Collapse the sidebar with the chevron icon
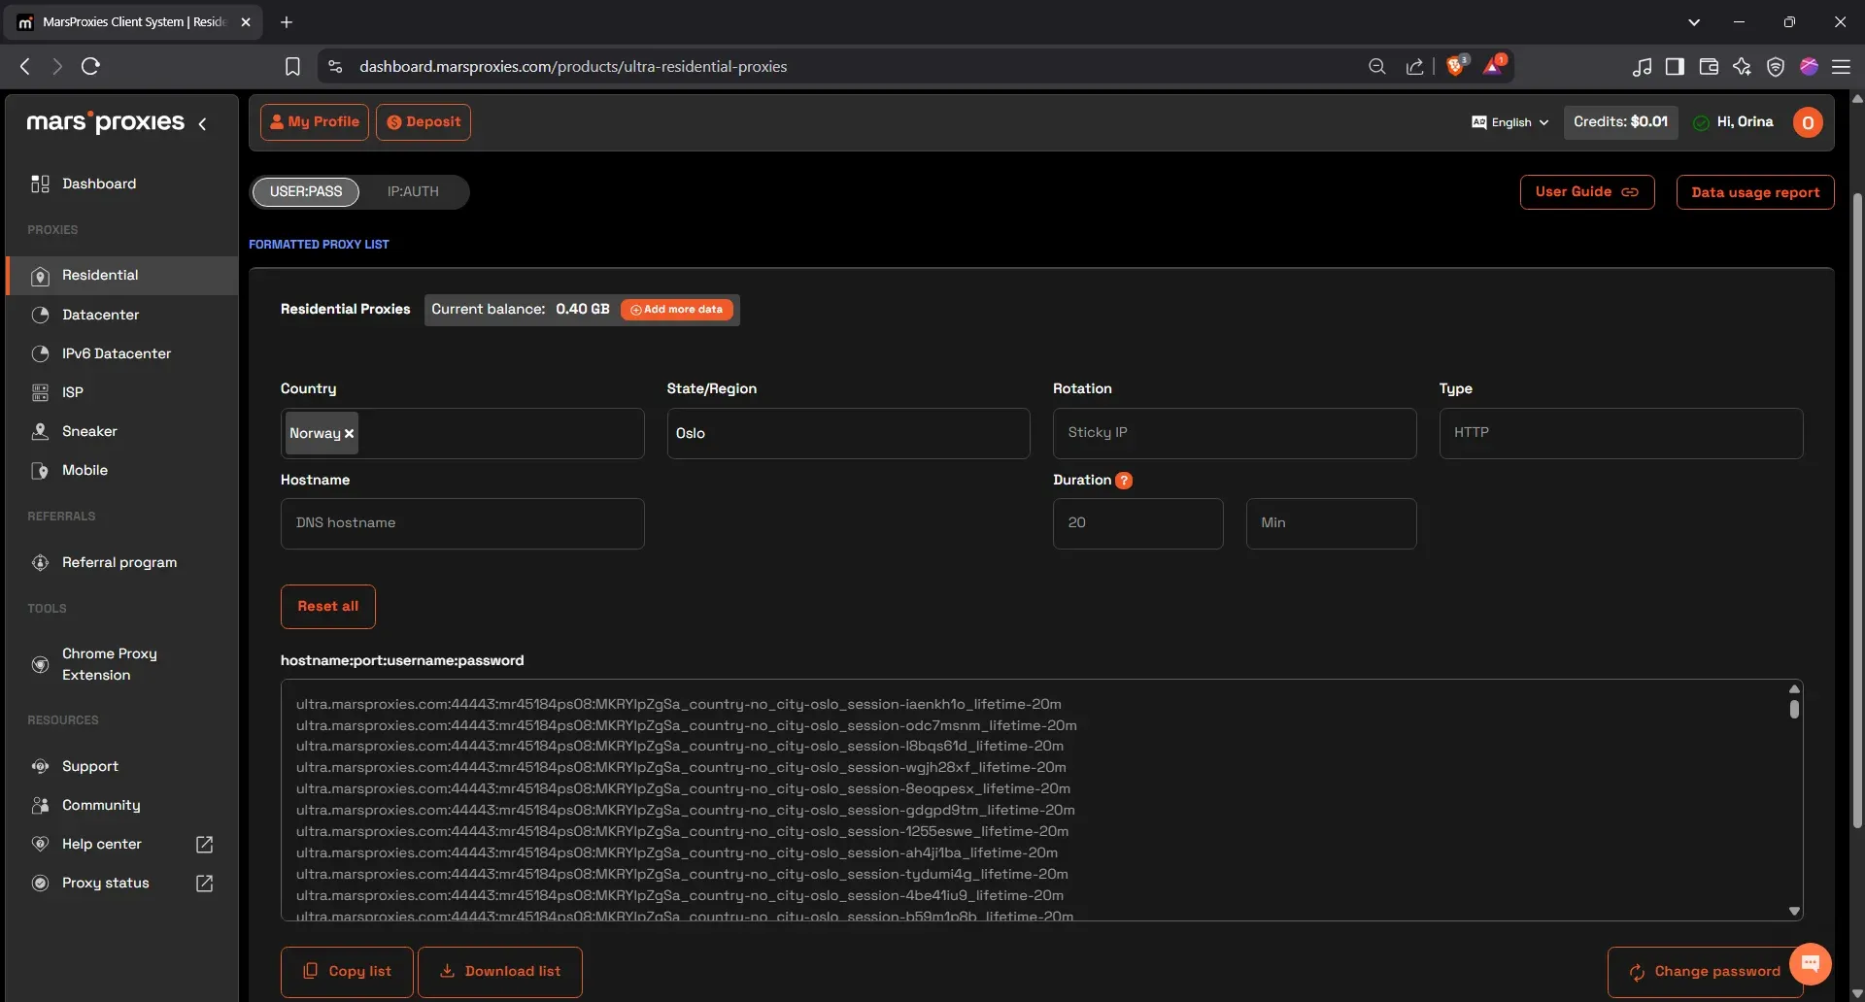Viewport: 1865px width, 1002px height. (202, 123)
